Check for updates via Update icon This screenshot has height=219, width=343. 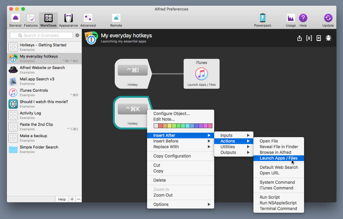[328, 19]
